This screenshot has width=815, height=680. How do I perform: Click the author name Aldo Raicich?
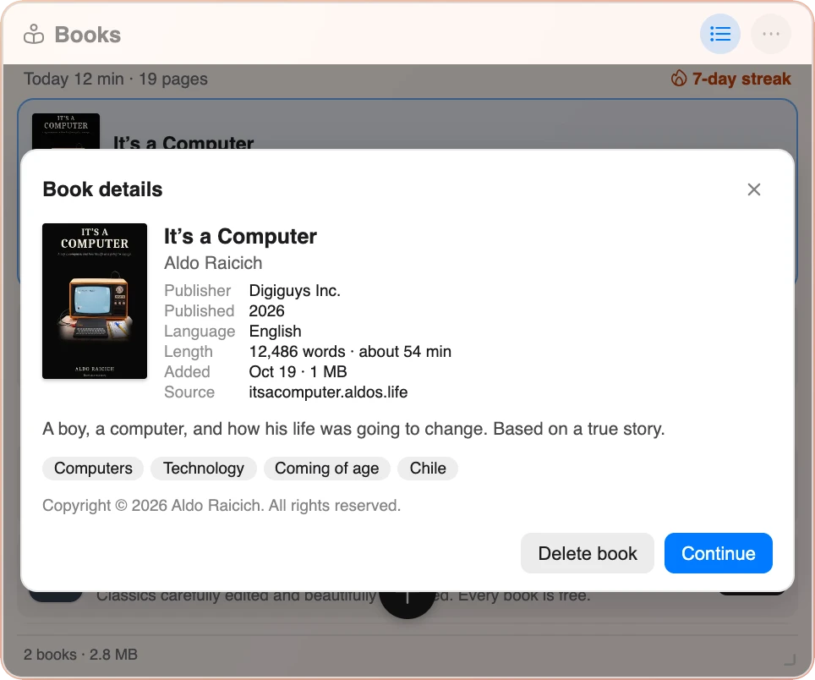click(213, 263)
